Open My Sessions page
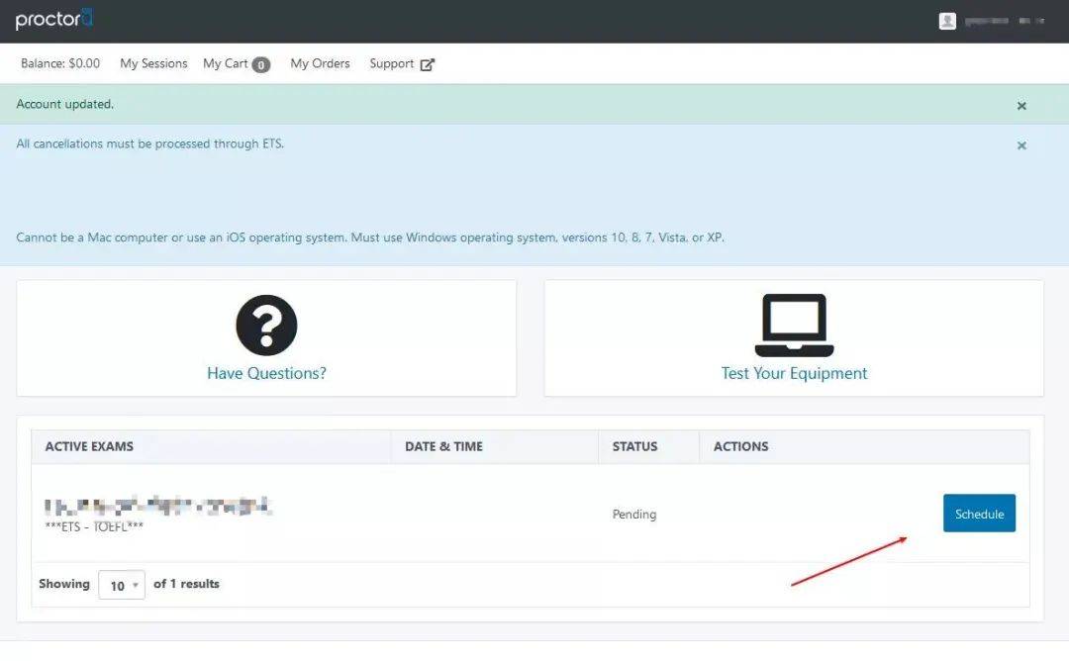1069x661 pixels. [x=153, y=63]
